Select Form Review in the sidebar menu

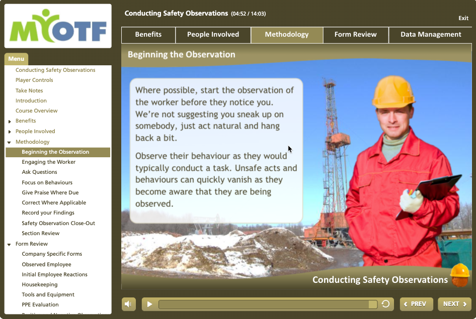click(32, 244)
